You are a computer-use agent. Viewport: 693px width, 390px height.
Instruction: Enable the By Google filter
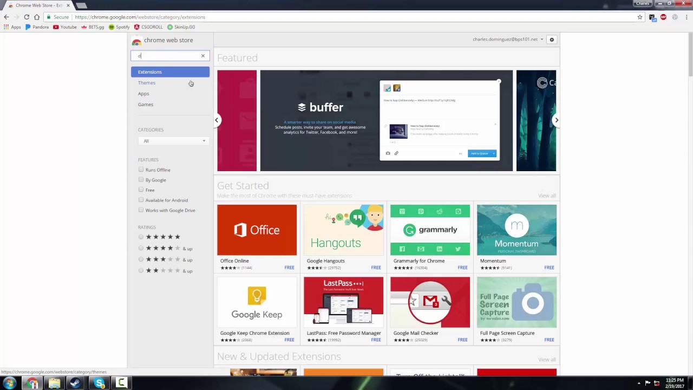[141, 179]
